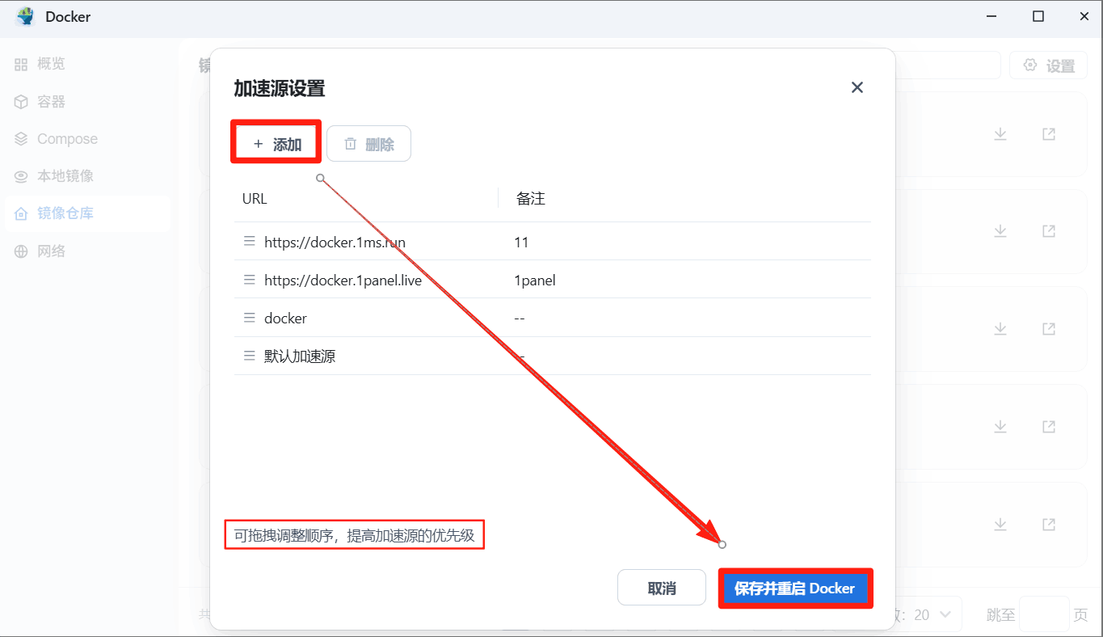Click the download icon in second repository row
Image resolution: width=1103 pixels, height=637 pixels.
pos(1000,231)
